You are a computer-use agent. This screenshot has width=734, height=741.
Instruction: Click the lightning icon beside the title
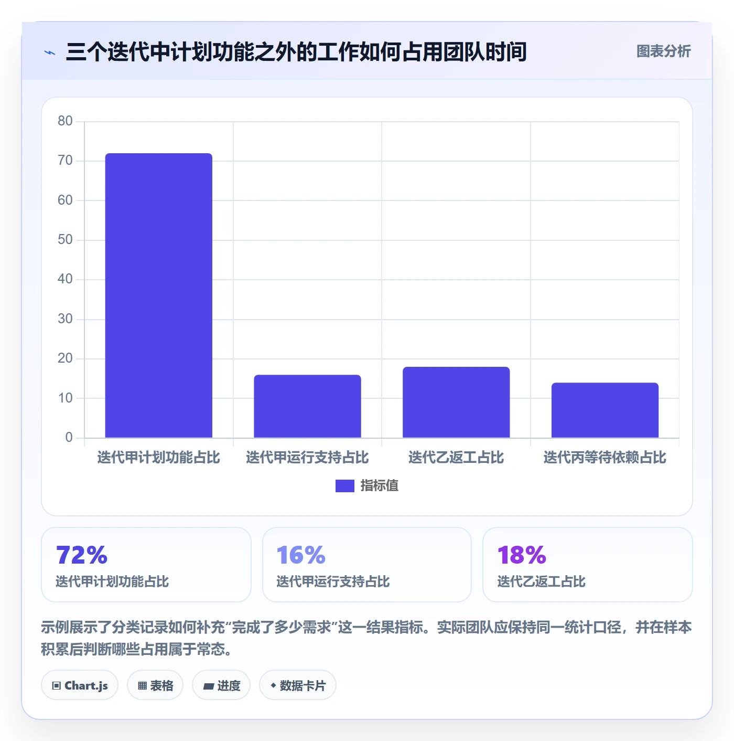tap(50, 52)
